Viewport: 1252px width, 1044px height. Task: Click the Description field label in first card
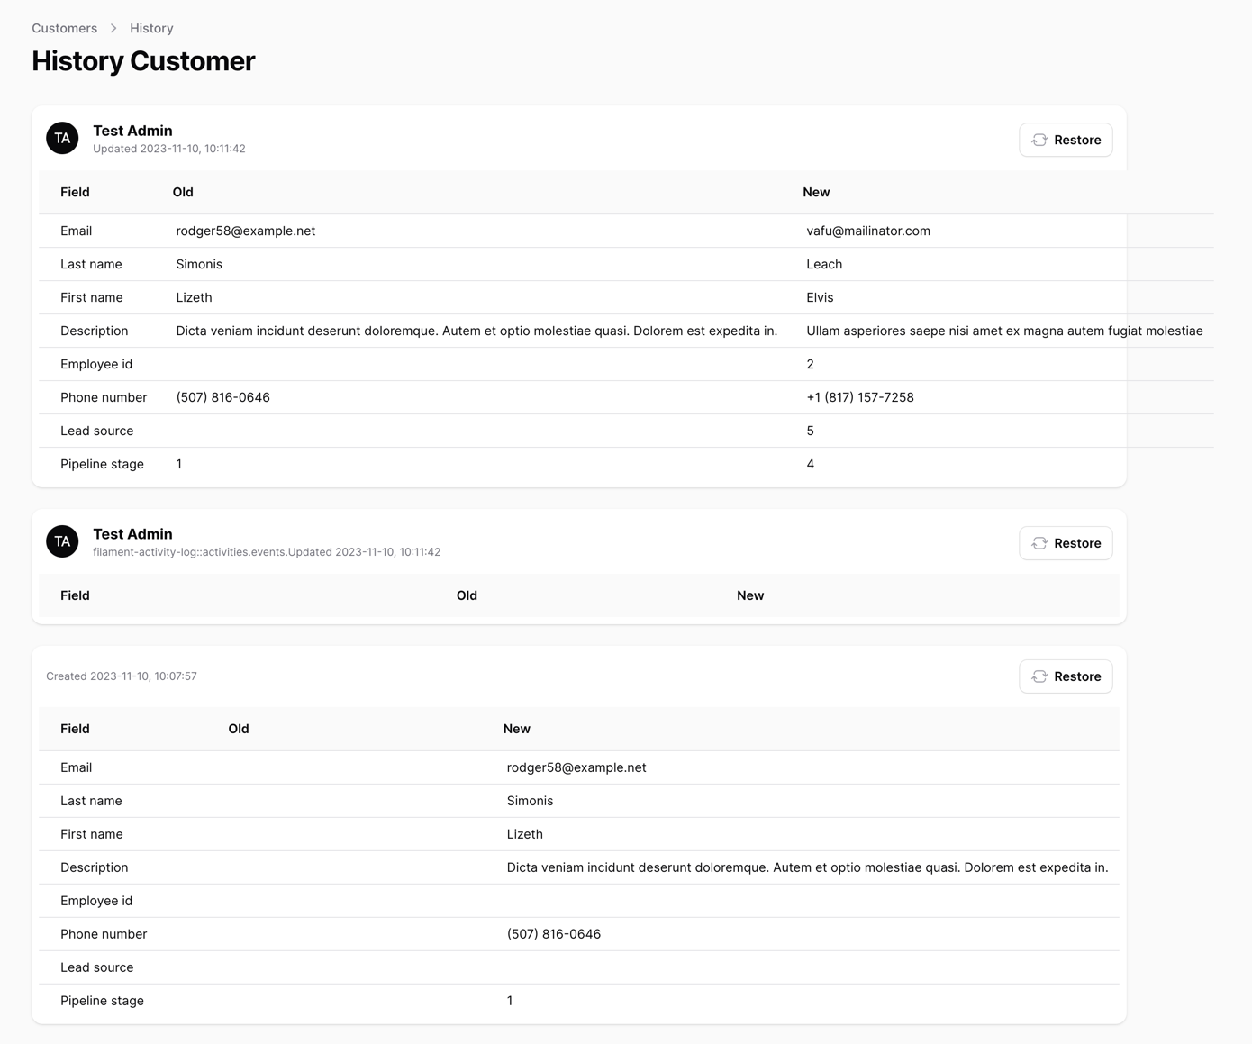pyautogui.click(x=95, y=331)
